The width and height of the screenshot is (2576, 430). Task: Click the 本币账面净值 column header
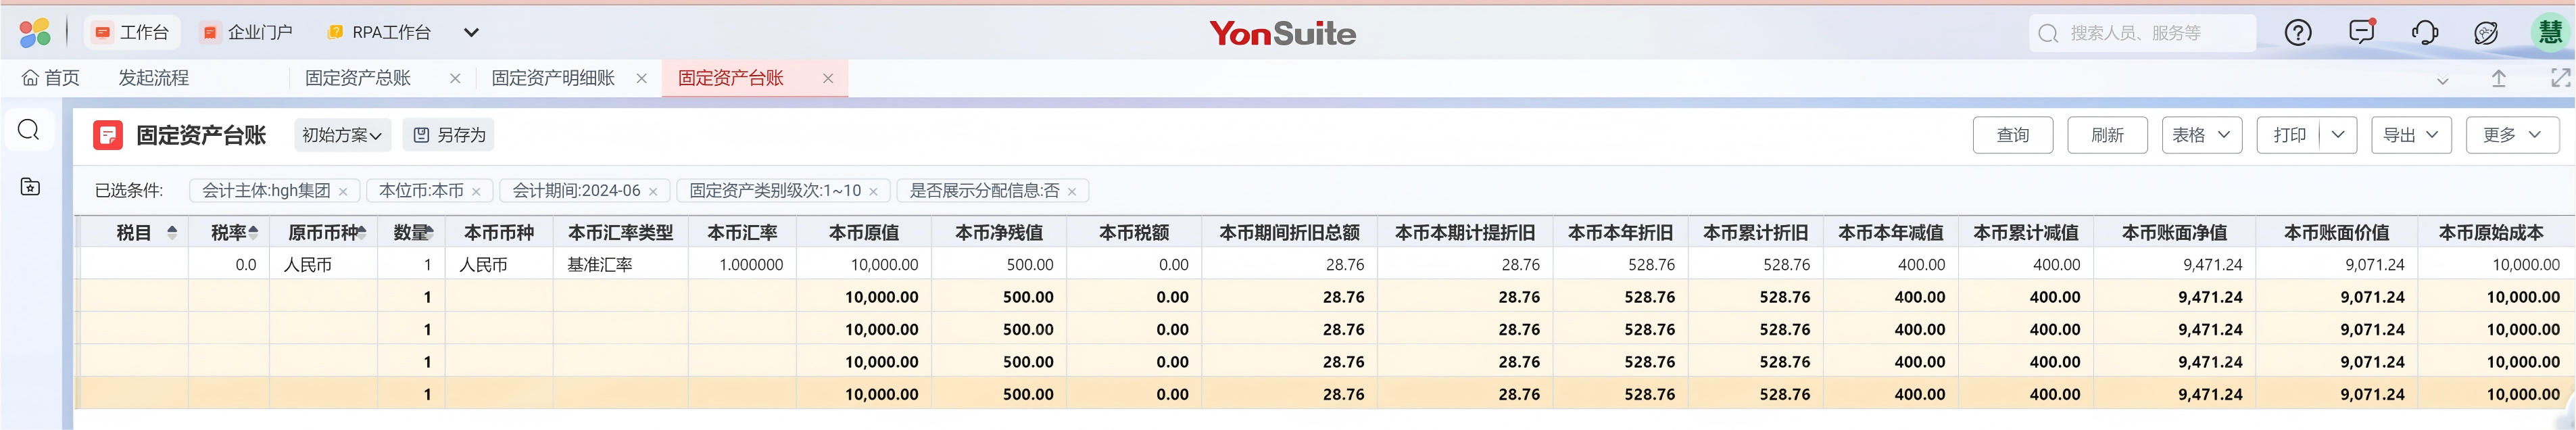[2174, 232]
